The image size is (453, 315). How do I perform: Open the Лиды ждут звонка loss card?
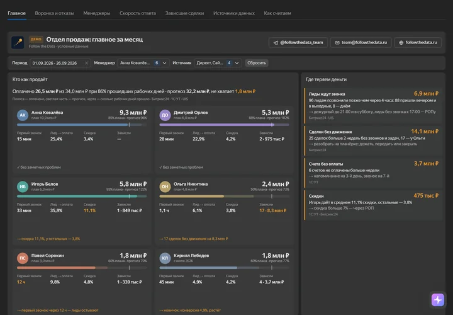(373, 106)
